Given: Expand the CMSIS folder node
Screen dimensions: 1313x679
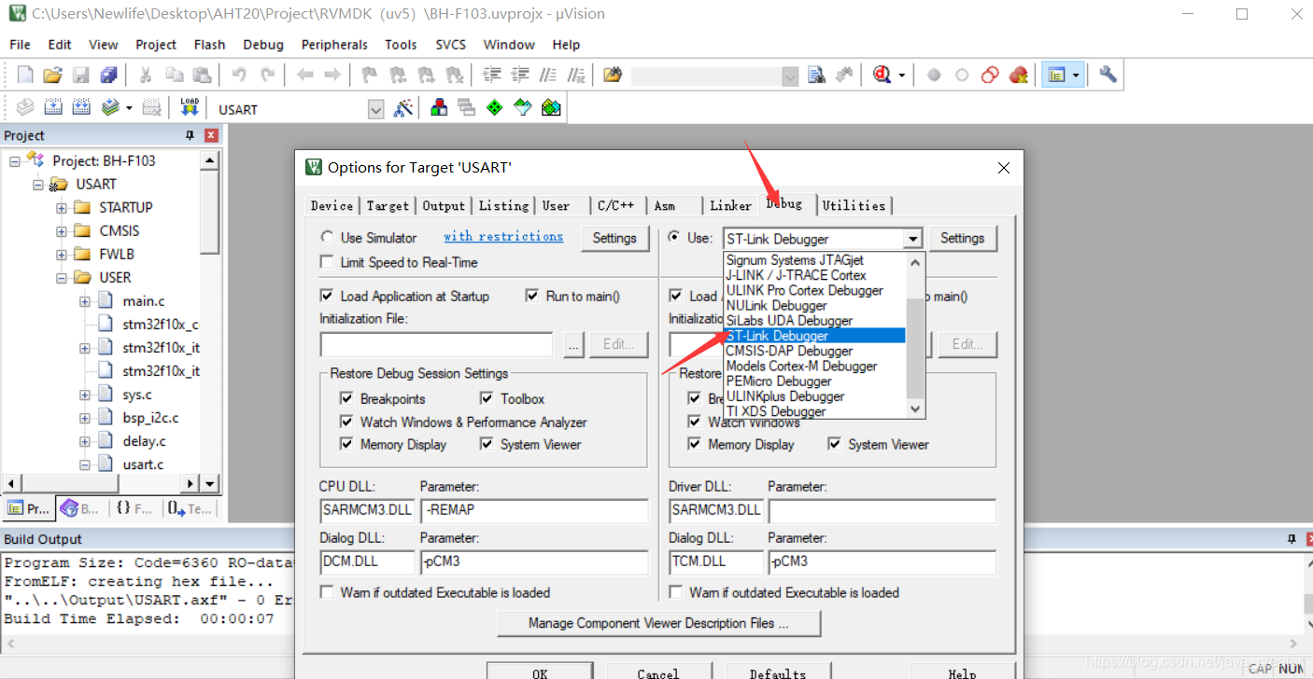Looking at the screenshot, I should pos(62,230).
